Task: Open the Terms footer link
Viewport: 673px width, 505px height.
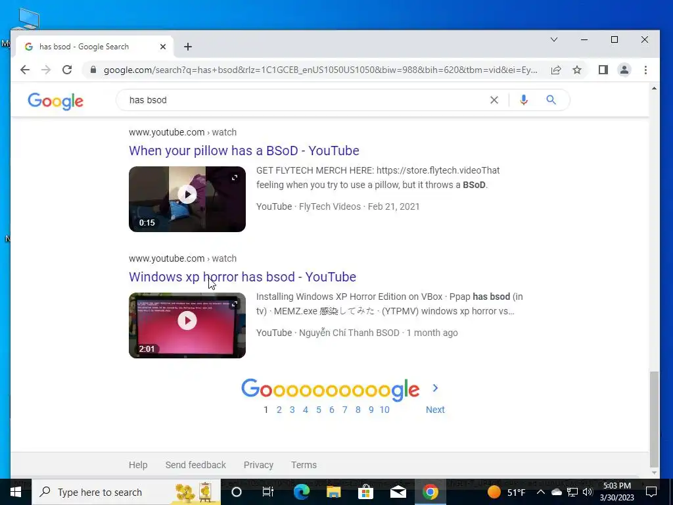Action: tap(304, 465)
